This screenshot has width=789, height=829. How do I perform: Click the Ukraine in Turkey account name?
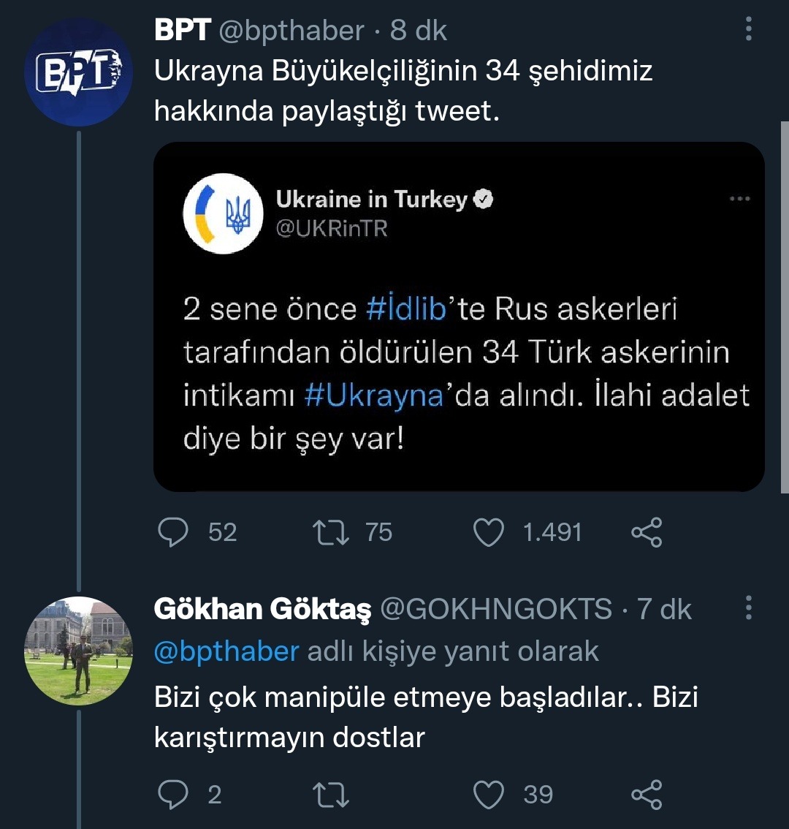371,199
